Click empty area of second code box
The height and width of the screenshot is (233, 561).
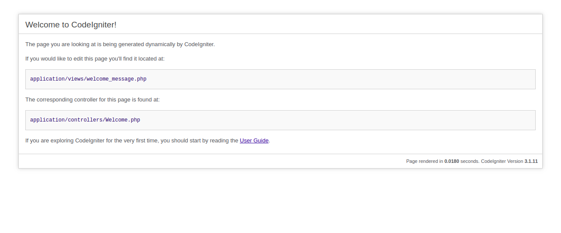[341, 120]
